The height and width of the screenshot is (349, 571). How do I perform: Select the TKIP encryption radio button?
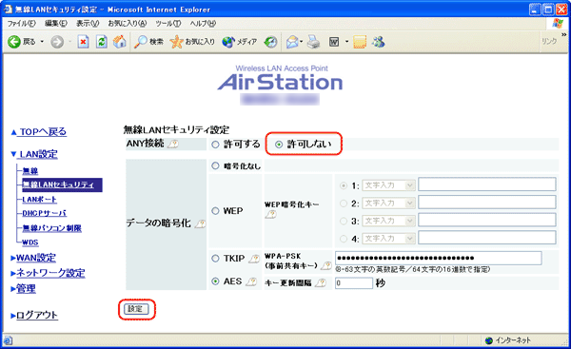pyautogui.click(x=216, y=259)
